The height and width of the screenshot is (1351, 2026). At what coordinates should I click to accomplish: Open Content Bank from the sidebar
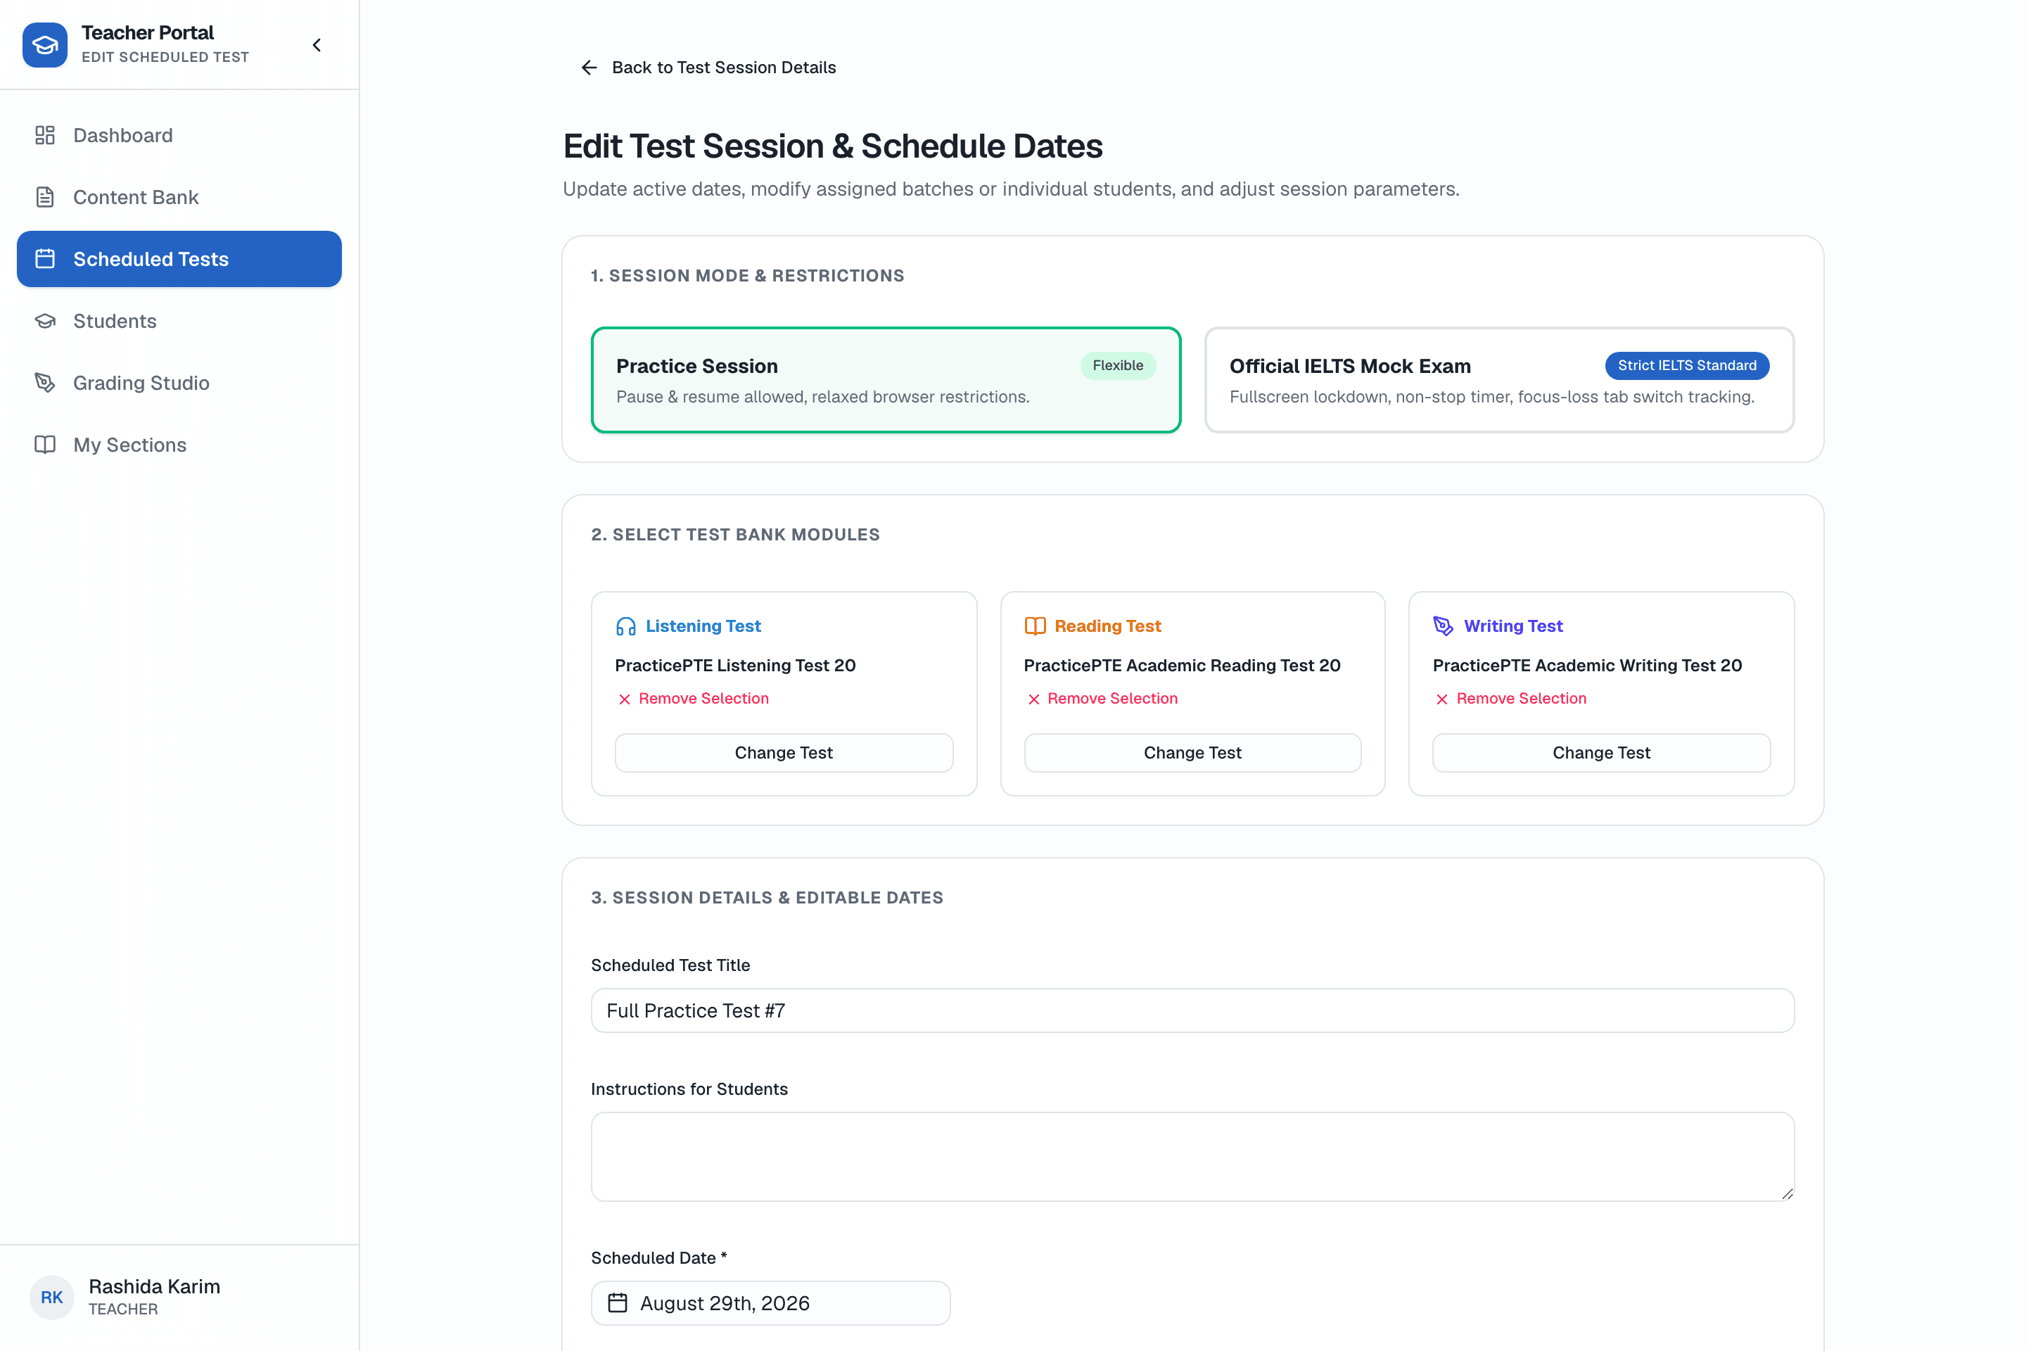click(179, 197)
